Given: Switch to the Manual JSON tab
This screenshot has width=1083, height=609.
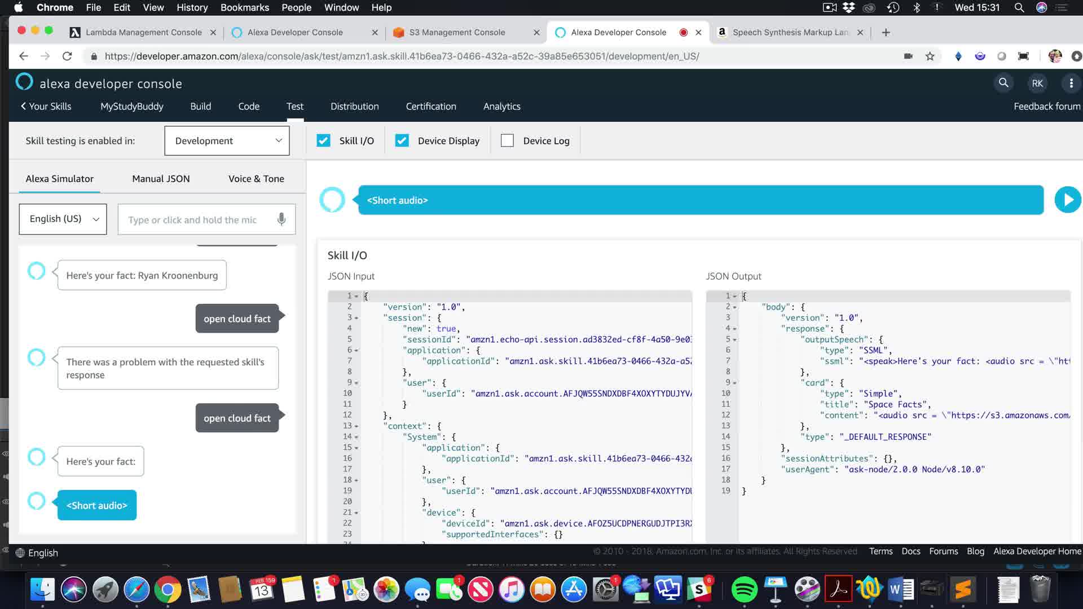Looking at the screenshot, I should 161,179.
